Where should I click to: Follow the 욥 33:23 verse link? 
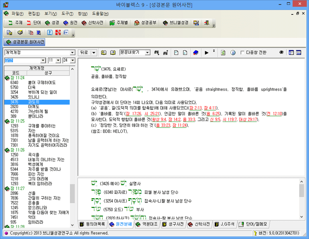click(163, 125)
